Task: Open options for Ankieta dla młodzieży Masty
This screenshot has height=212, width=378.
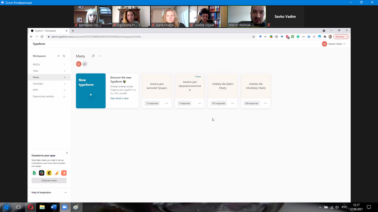Action: tap(266, 103)
